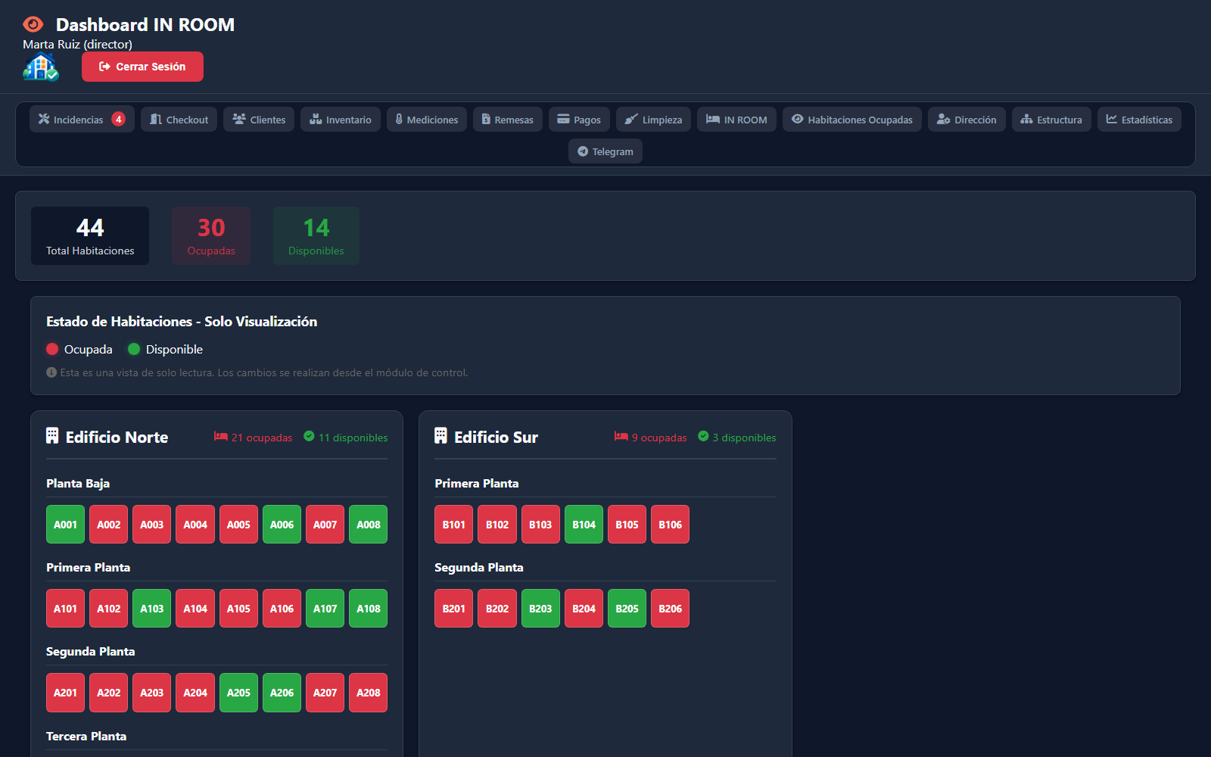Screen dimensions: 1211x757
Task: Click the bed icon beside 21 ocupadas
Action: [221, 437]
